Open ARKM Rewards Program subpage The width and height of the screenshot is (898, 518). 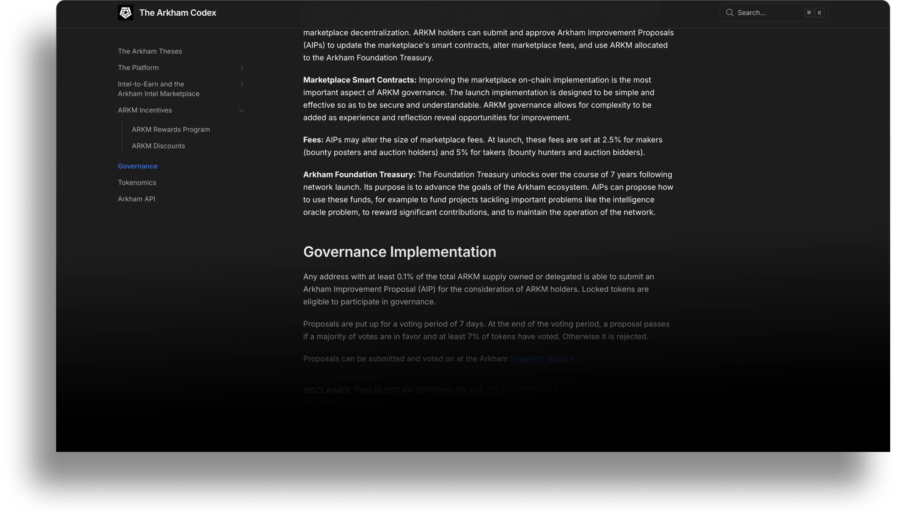[171, 129]
